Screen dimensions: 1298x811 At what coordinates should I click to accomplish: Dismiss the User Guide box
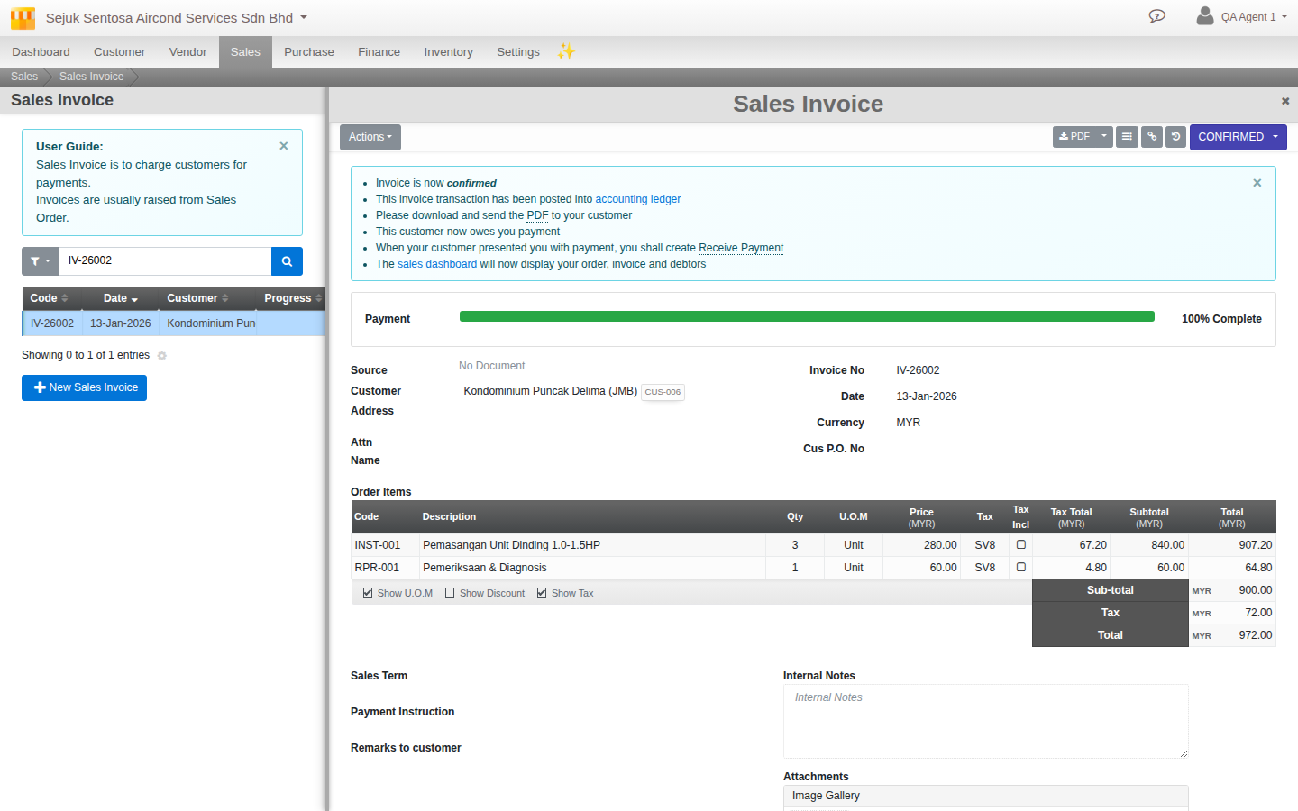pos(284,146)
